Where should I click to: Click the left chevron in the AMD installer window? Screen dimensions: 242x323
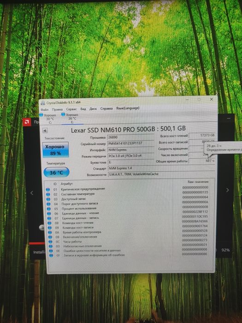[32, 193]
